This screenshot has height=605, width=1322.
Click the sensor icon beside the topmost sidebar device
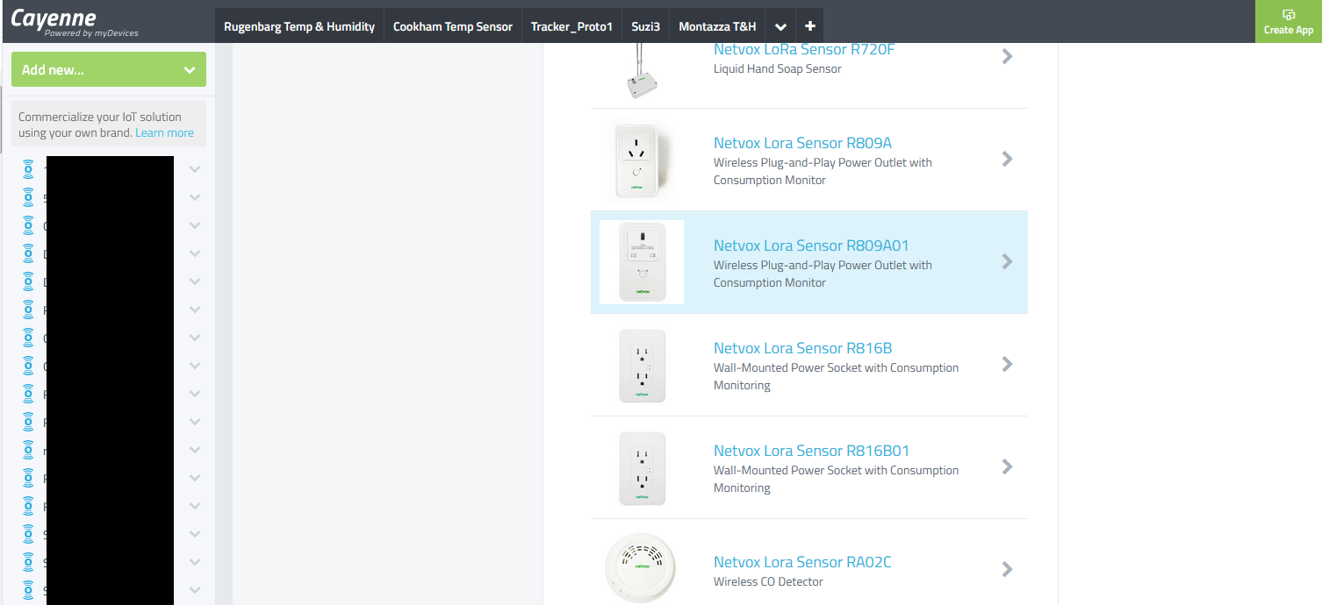(x=29, y=168)
